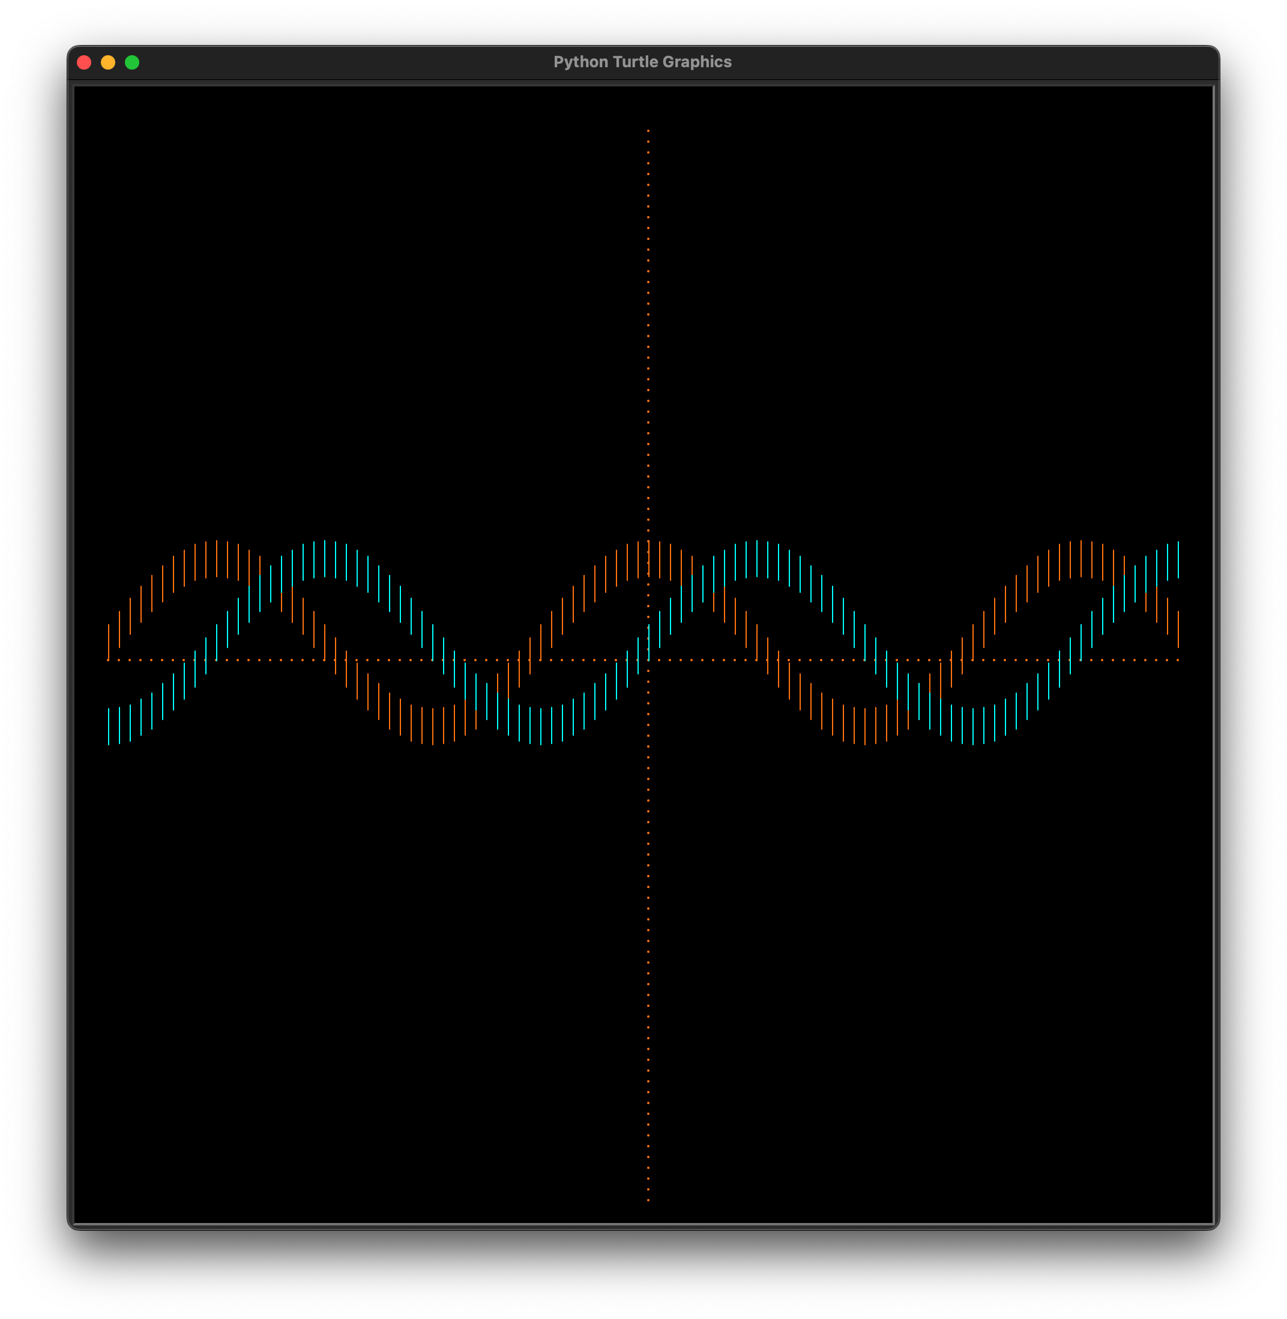Click topmost dot of vertical dotted axis

click(648, 130)
